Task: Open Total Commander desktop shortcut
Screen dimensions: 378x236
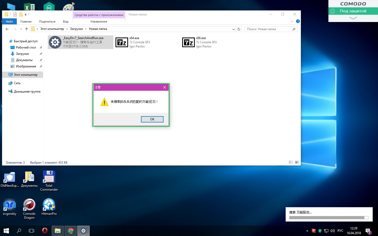Action: (x=49, y=177)
